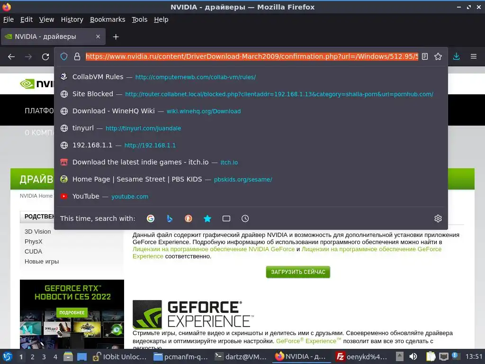Viewport: 485px width, 364px height.
Task: Open Лицензии на программное обеспечение NVIDIA GeForce link
Action: (x=214, y=249)
